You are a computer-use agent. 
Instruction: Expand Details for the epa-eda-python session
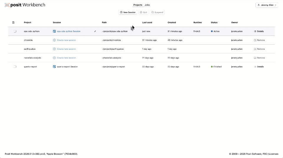[259, 31]
